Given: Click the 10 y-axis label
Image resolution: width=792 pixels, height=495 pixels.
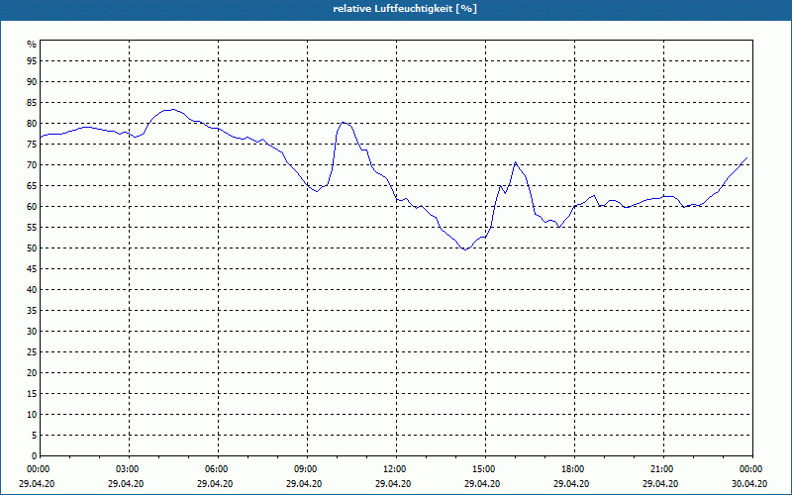Looking at the screenshot, I should (32, 415).
